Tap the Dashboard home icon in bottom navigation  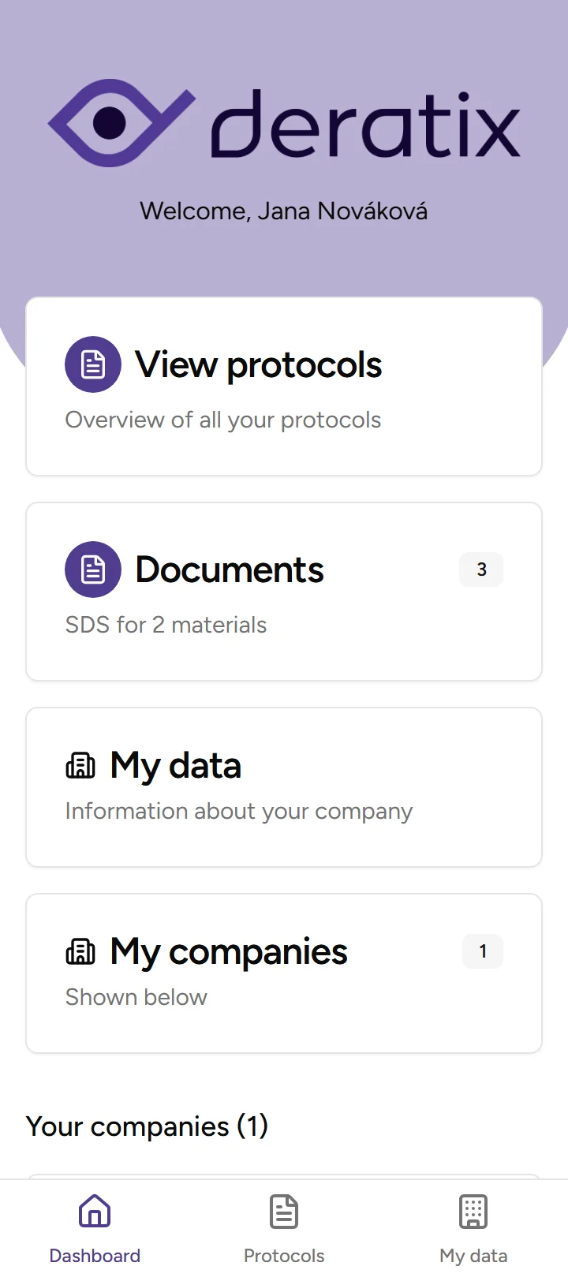pyautogui.click(x=94, y=1212)
